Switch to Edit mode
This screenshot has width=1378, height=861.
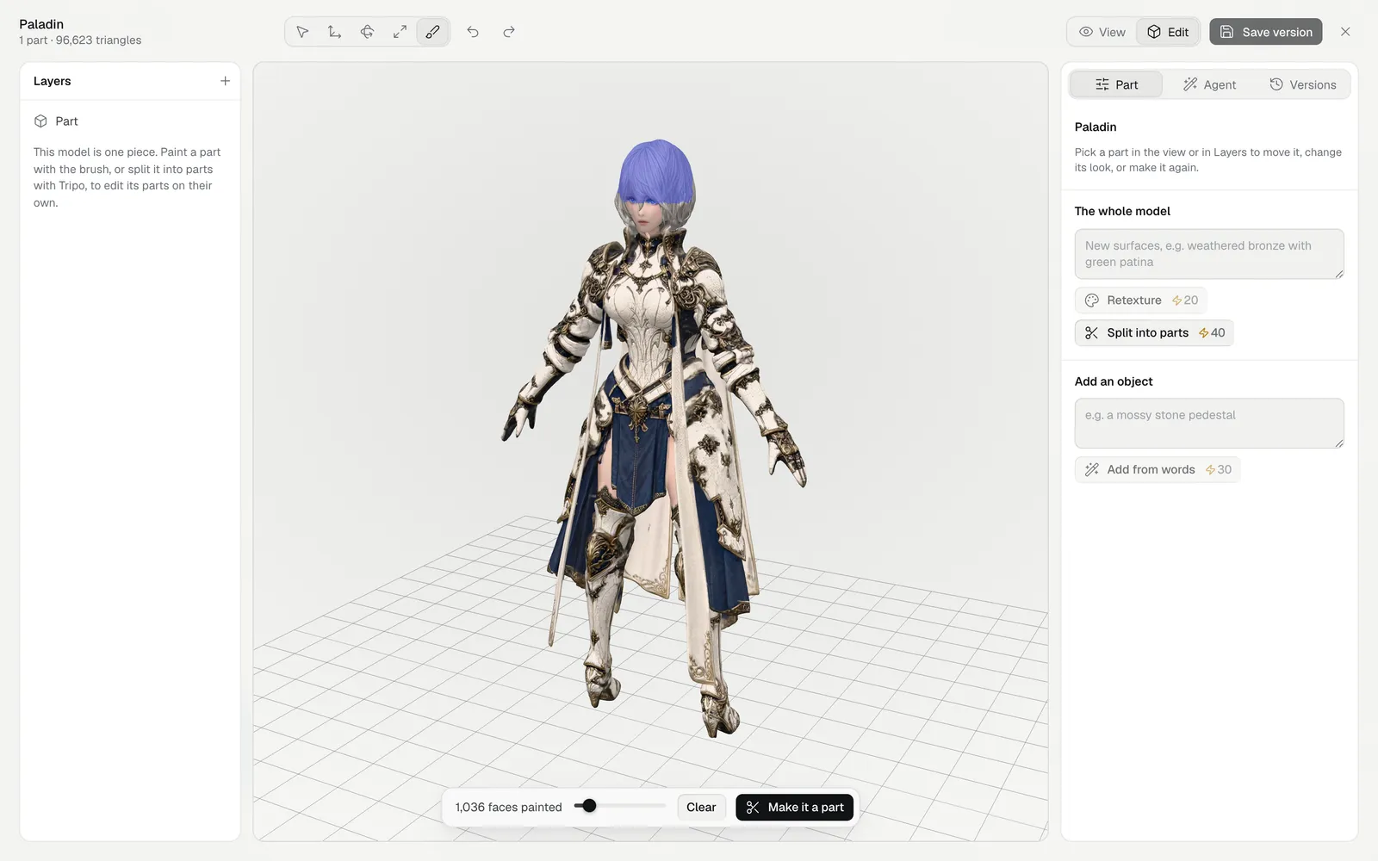tap(1168, 32)
